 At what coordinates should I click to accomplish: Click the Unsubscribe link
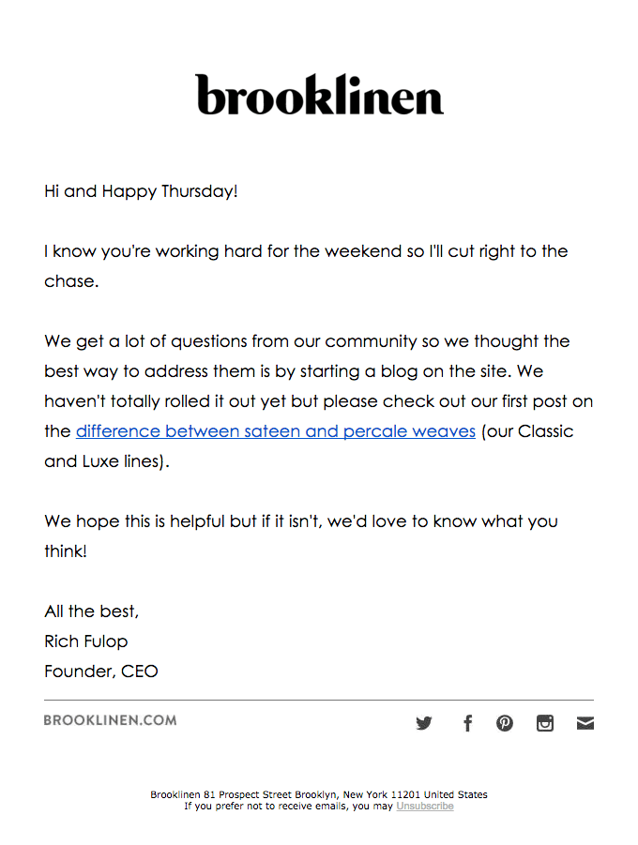[425, 806]
